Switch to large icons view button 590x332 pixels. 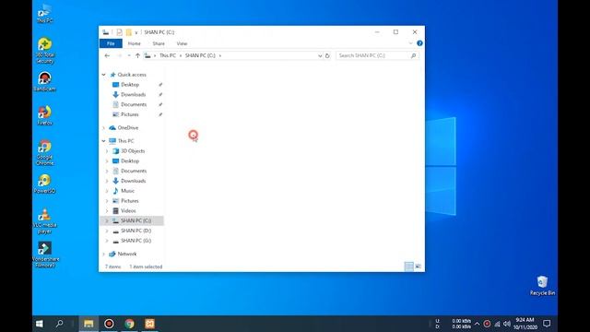coord(418,267)
